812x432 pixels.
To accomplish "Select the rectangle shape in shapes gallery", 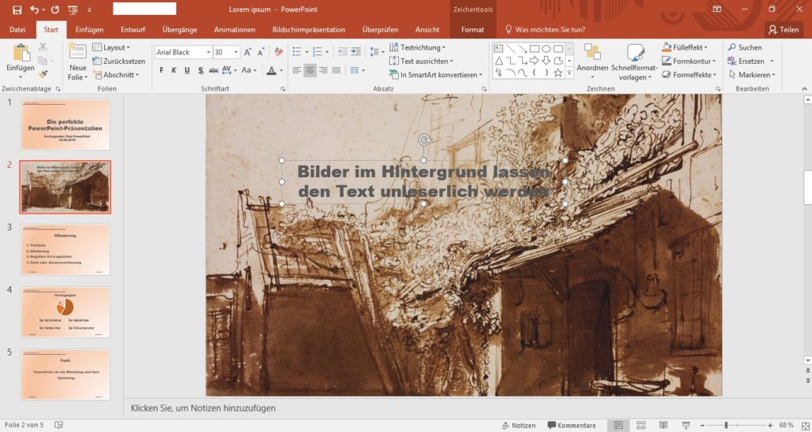I will 535,49.
